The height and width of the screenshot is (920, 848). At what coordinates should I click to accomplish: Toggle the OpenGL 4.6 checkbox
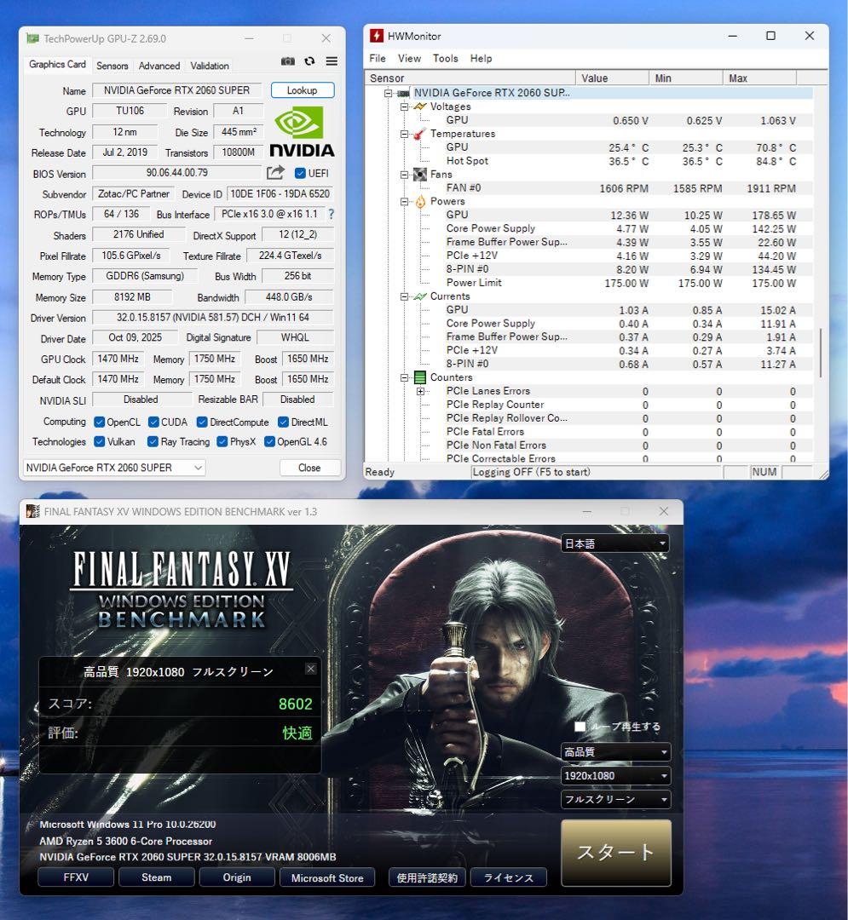269,441
